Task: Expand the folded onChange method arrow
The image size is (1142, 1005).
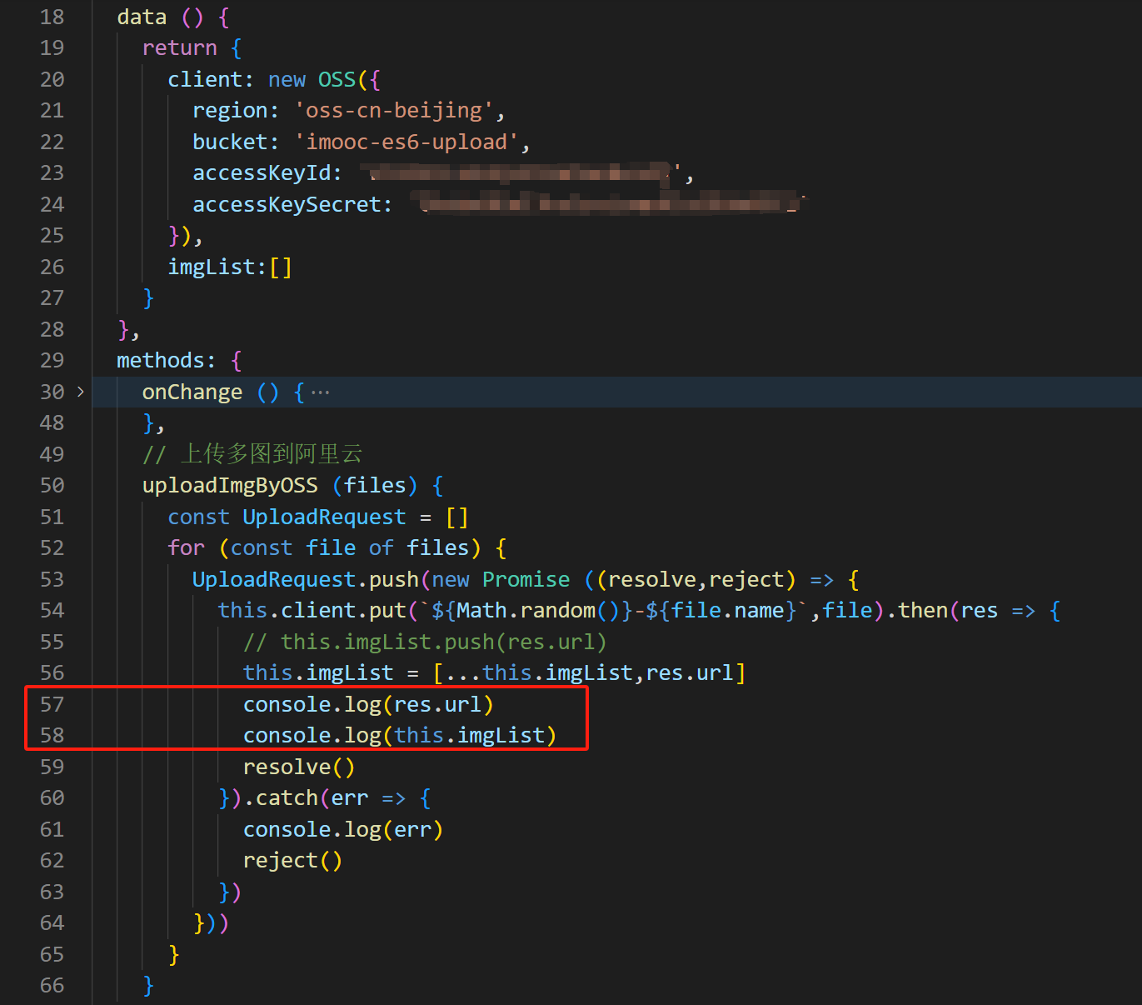Action: tap(80, 392)
